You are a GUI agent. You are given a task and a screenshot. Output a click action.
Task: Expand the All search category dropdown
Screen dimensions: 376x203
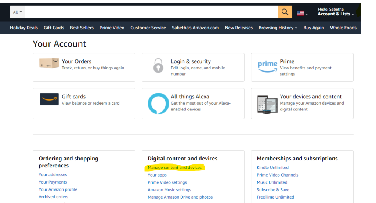17,12
